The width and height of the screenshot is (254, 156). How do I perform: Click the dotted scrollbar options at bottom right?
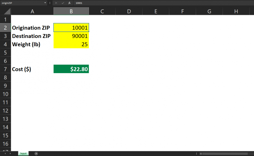tap(196, 153)
